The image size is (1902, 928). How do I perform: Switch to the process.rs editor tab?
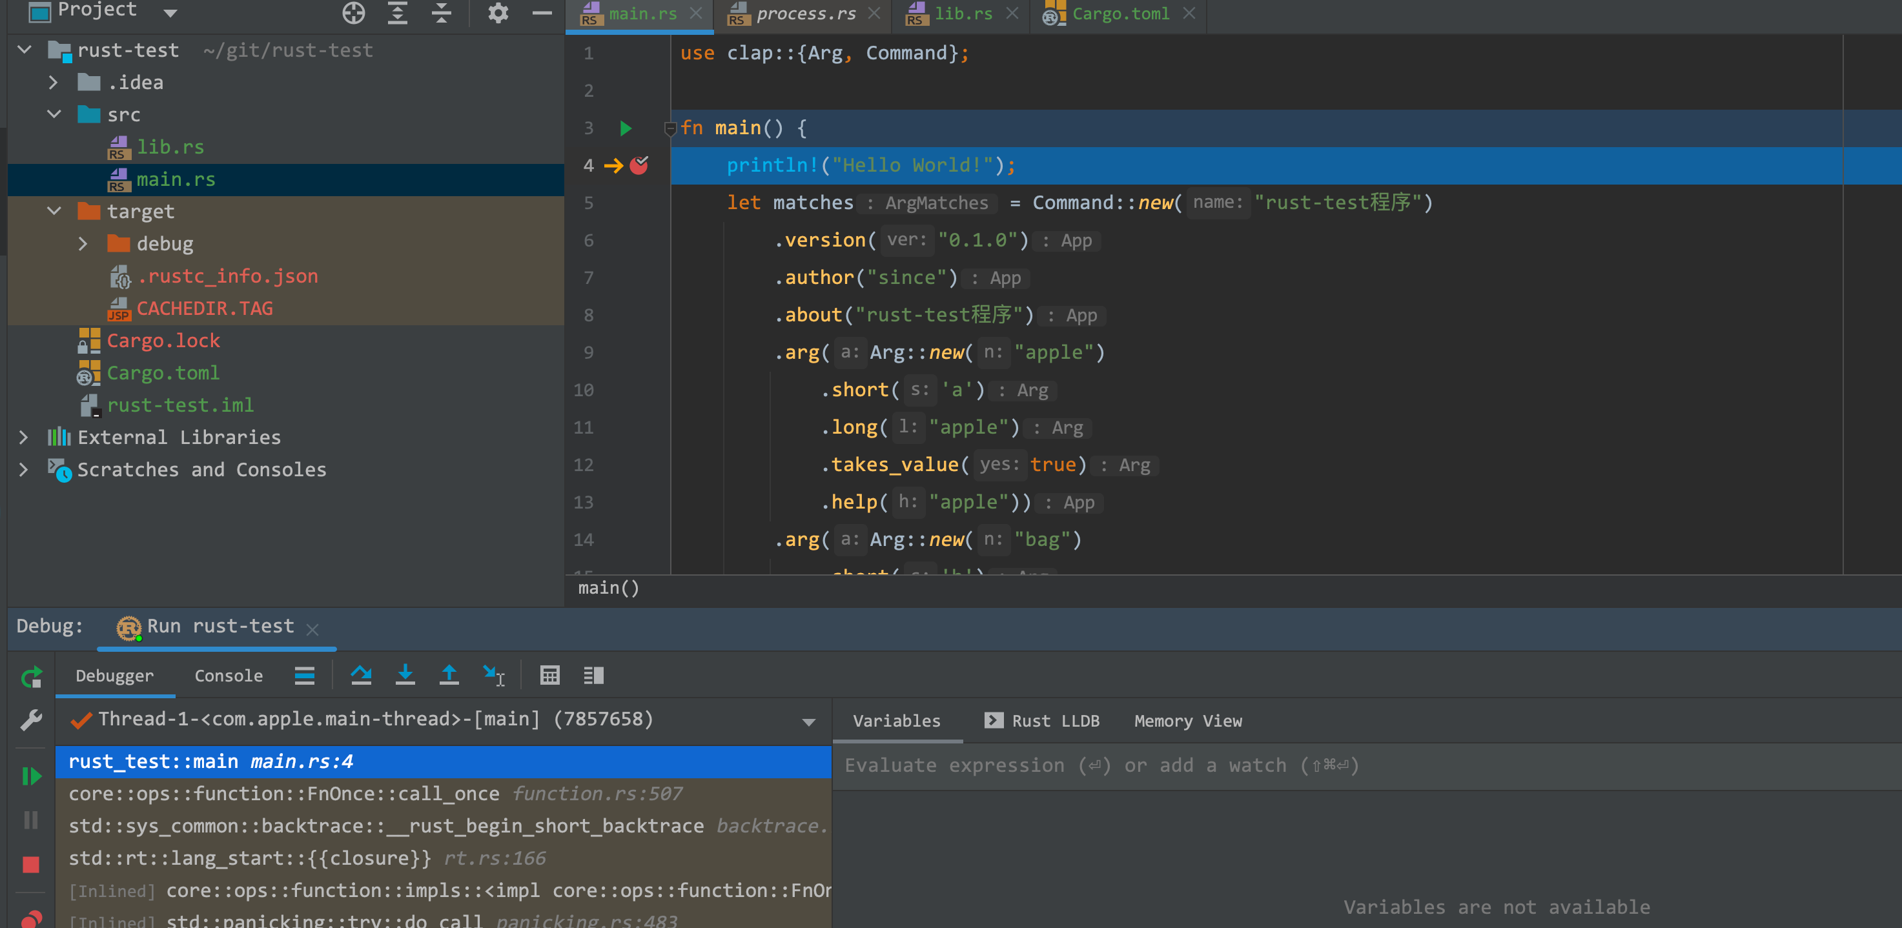tap(805, 14)
